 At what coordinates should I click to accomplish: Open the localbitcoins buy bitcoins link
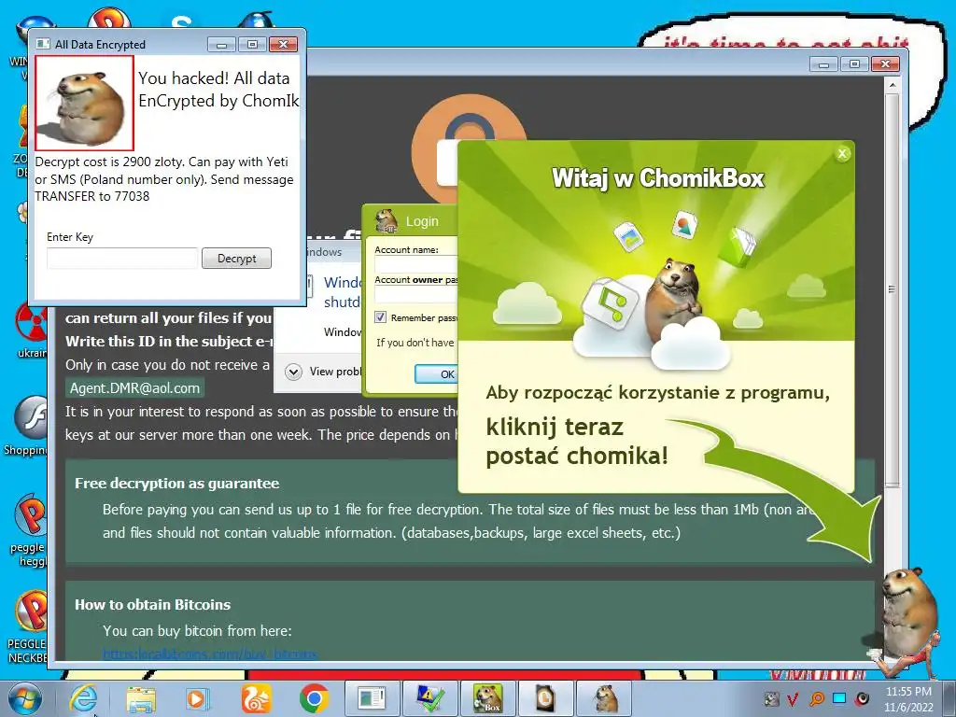[210, 654]
